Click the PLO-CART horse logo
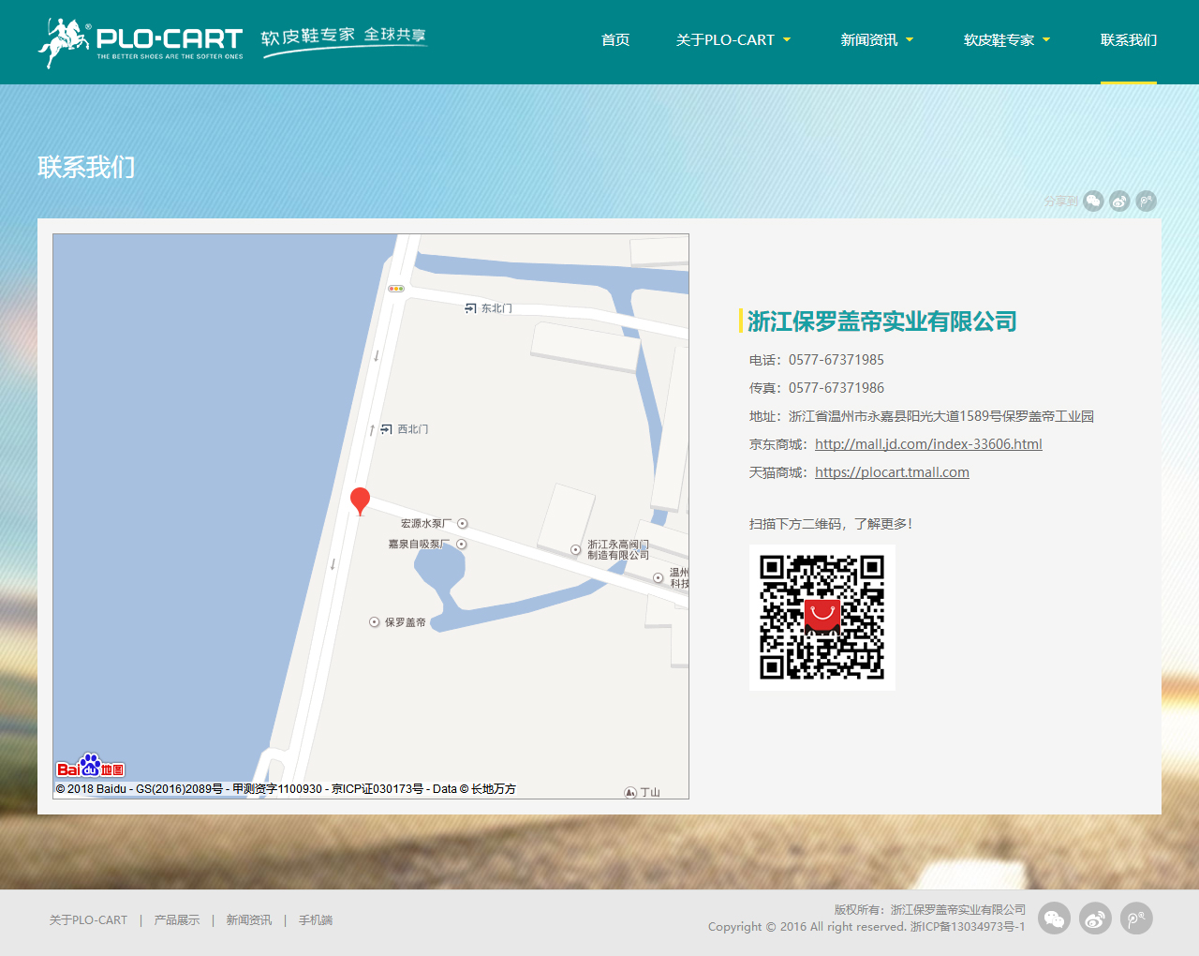 pyautogui.click(x=141, y=42)
